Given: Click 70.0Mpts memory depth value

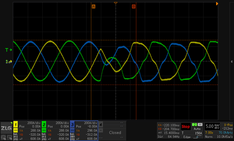Looking at the screenshot, I should click(x=226, y=133).
